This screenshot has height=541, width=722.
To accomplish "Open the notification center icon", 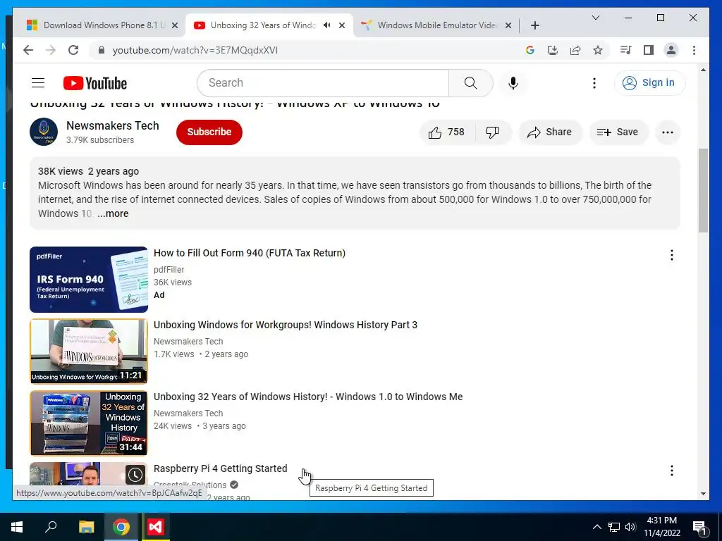I will [x=699, y=528].
